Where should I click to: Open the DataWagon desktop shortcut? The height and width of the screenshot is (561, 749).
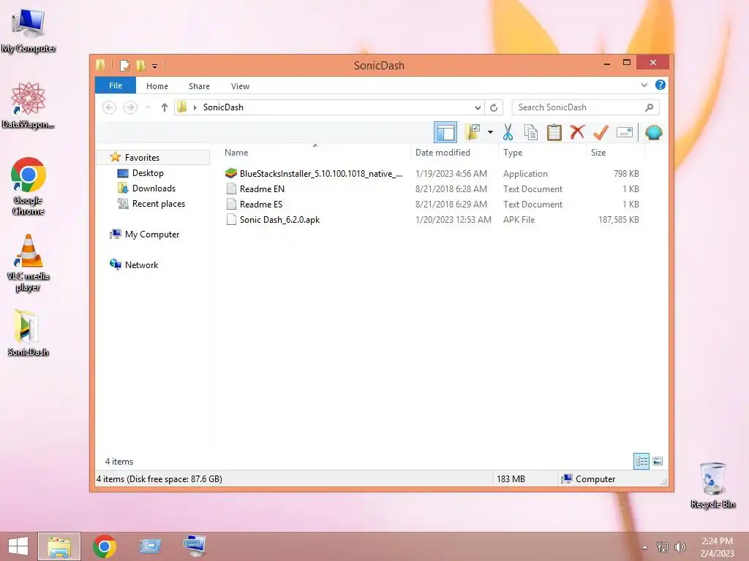[x=29, y=105]
